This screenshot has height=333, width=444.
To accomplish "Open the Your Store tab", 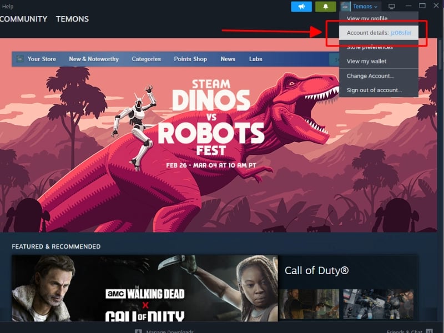I will 42,59.
